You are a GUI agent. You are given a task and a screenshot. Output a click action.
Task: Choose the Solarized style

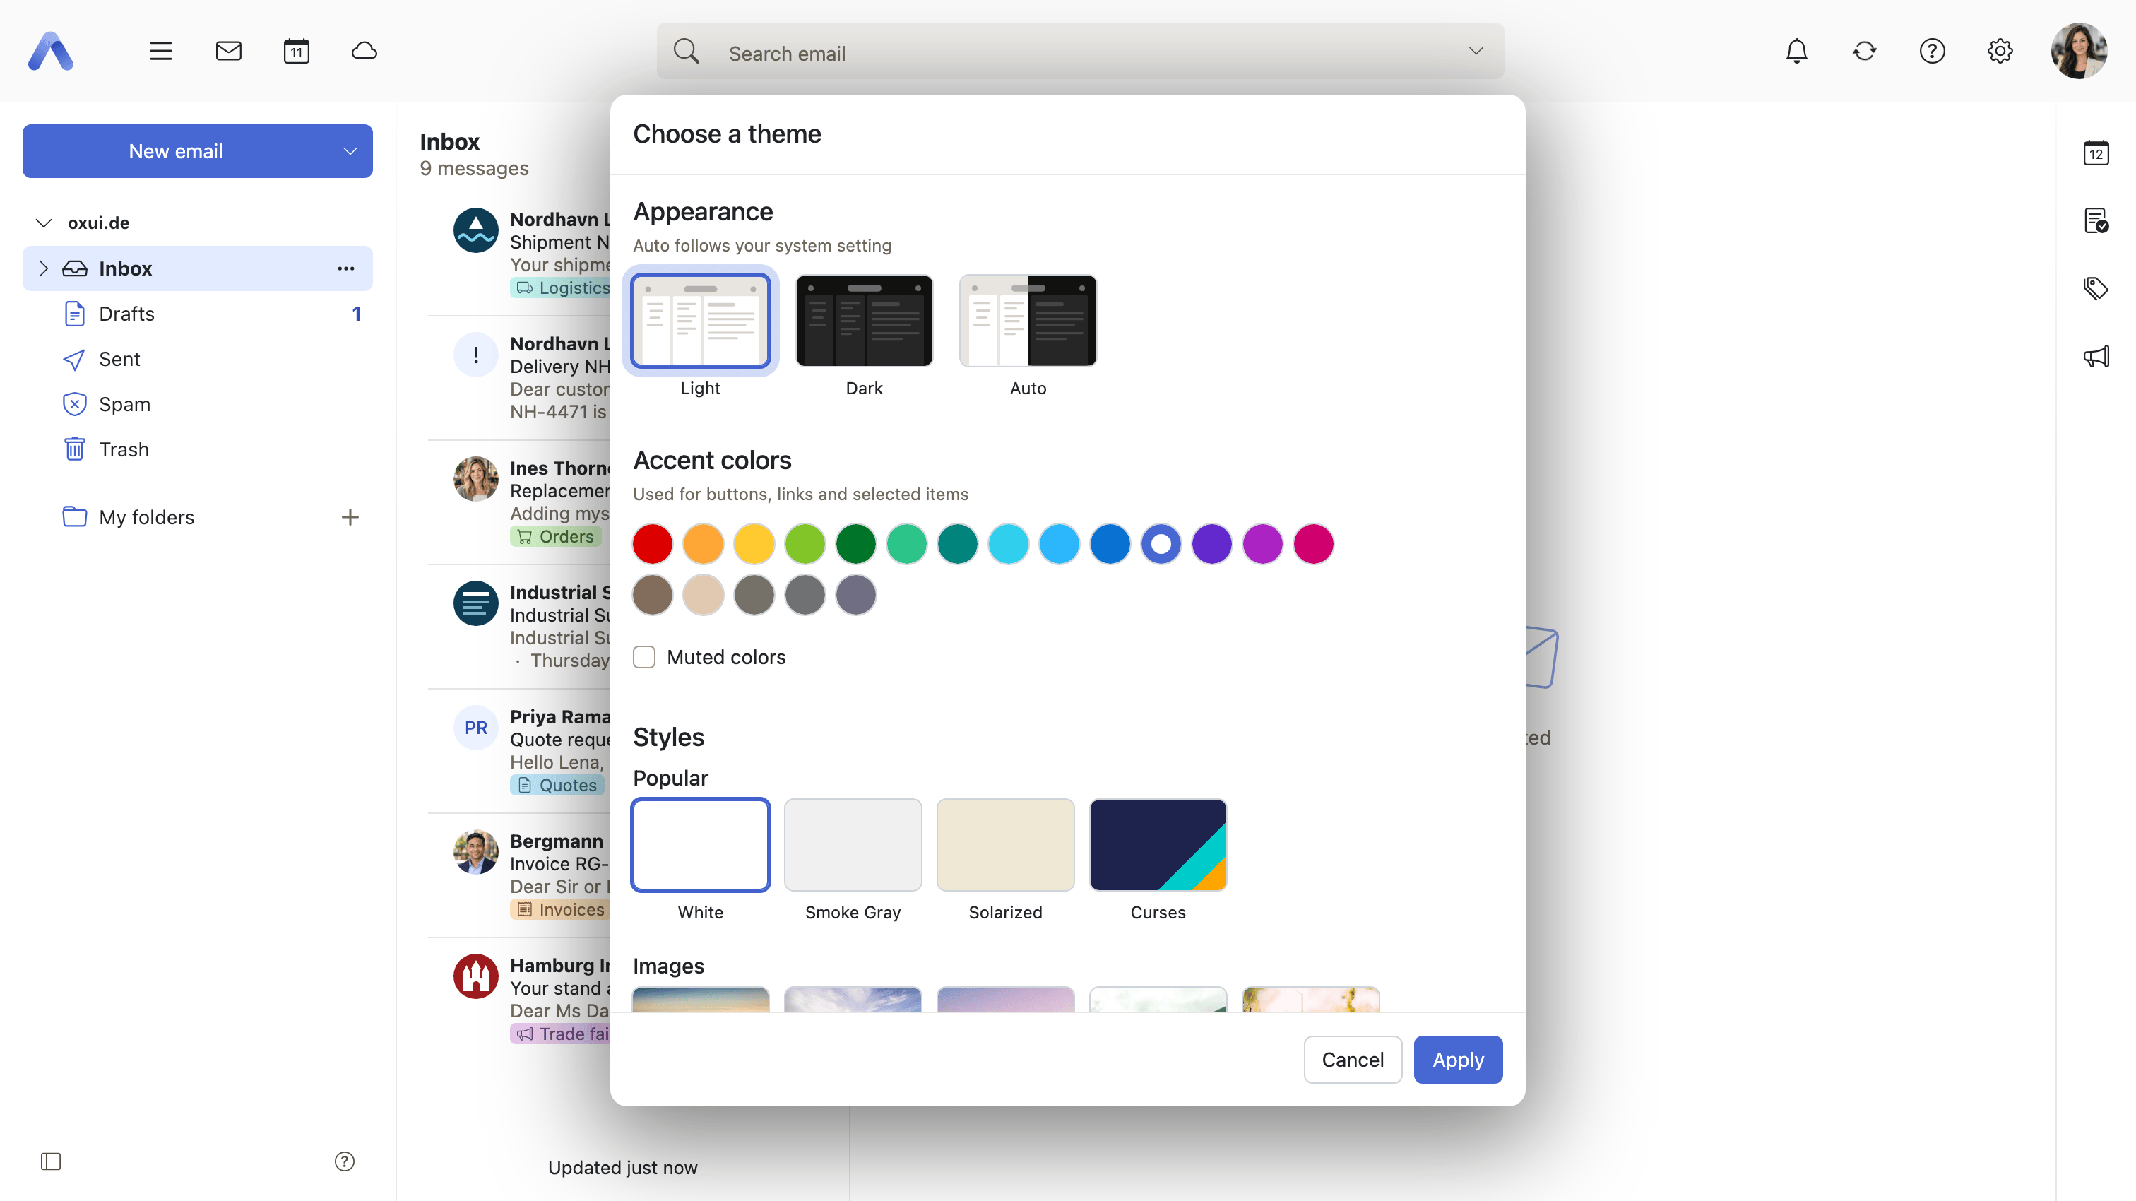point(1006,845)
